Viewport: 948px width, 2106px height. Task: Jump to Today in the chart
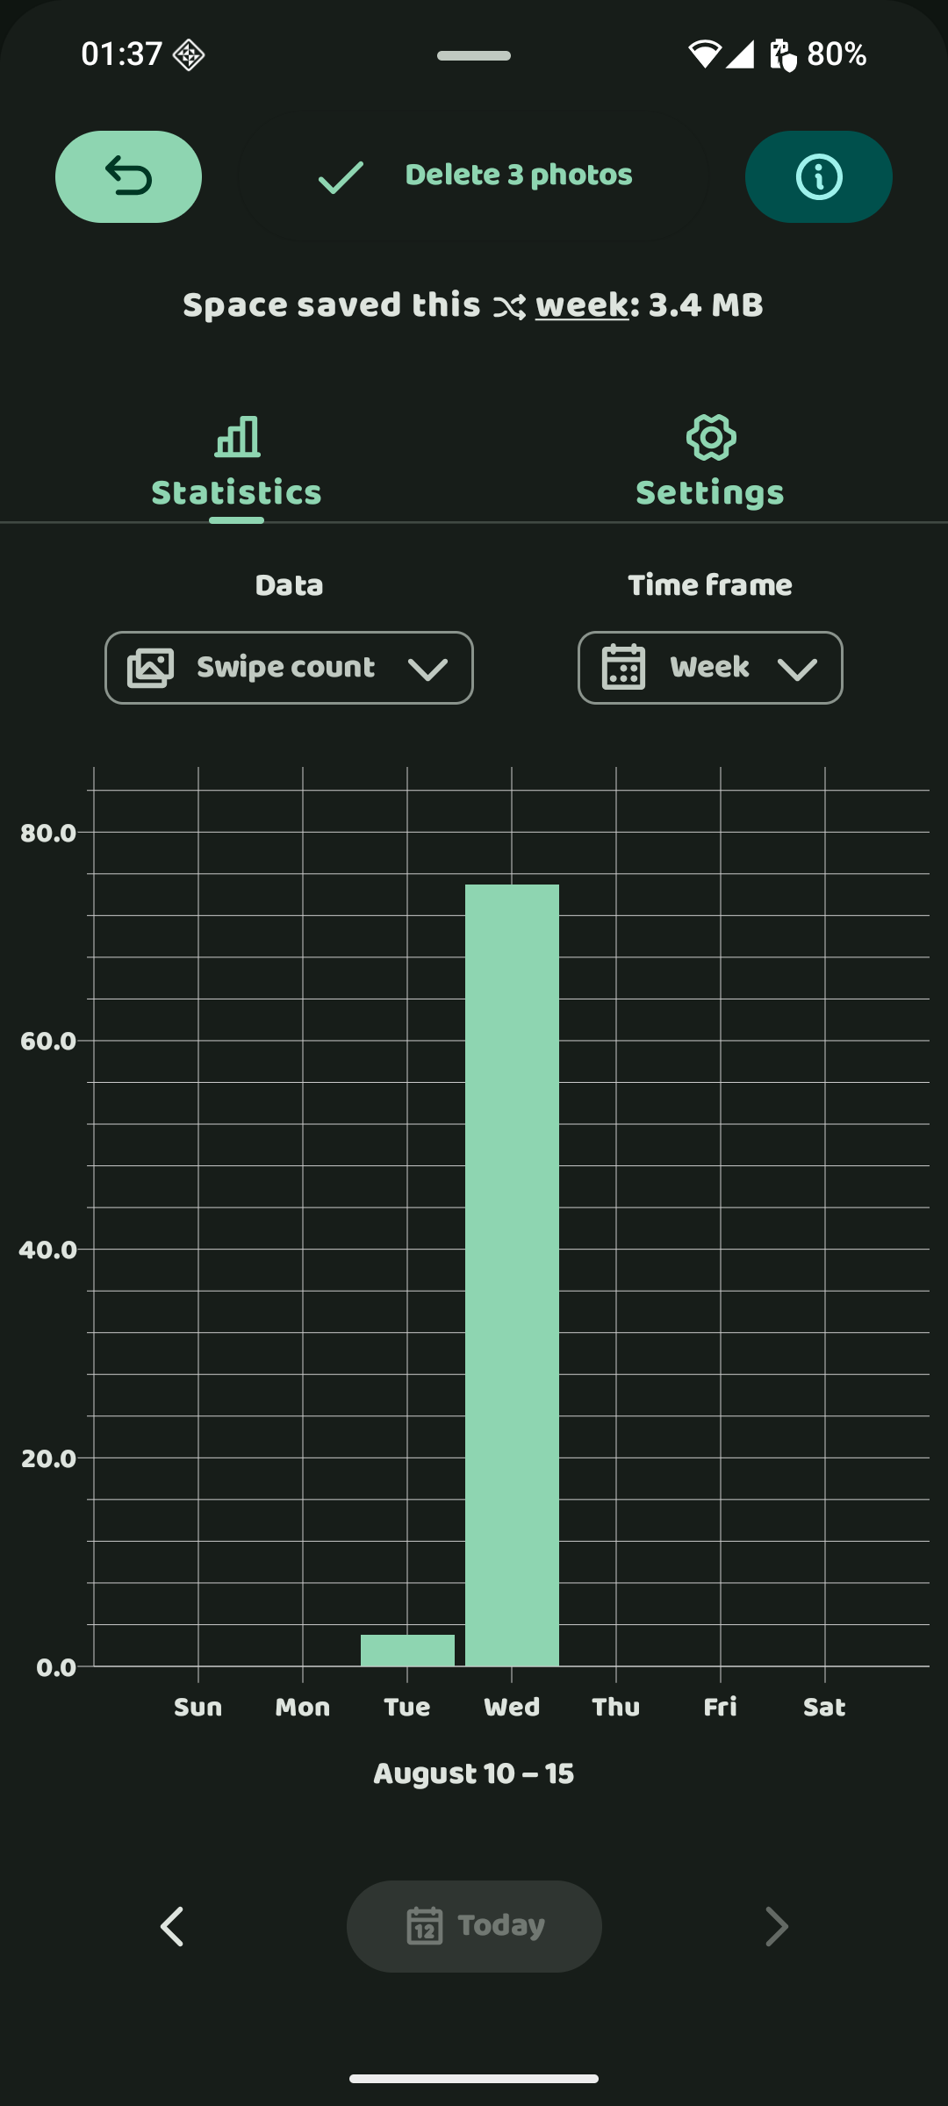click(474, 1926)
